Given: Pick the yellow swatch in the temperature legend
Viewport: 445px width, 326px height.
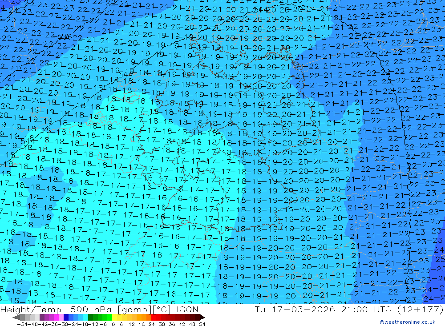Looking at the screenshot, I should (114, 317).
